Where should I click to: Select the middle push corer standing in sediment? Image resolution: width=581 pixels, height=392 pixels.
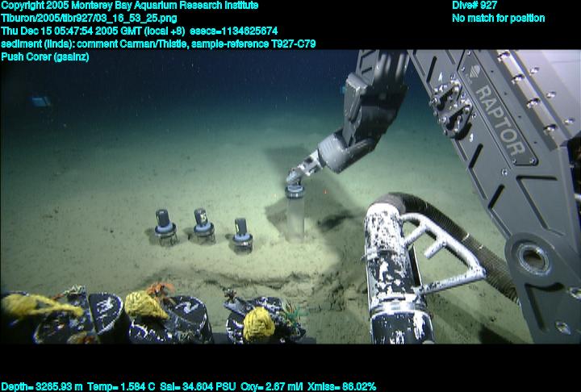[203, 225]
